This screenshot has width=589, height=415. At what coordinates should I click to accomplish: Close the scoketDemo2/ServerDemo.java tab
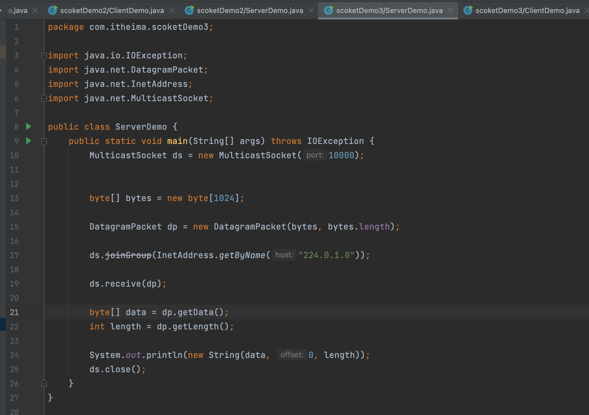[x=311, y=11]
